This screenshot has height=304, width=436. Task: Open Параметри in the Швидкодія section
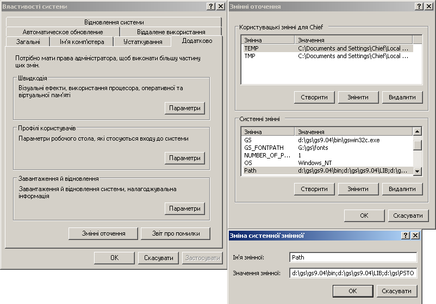(184, 108)
